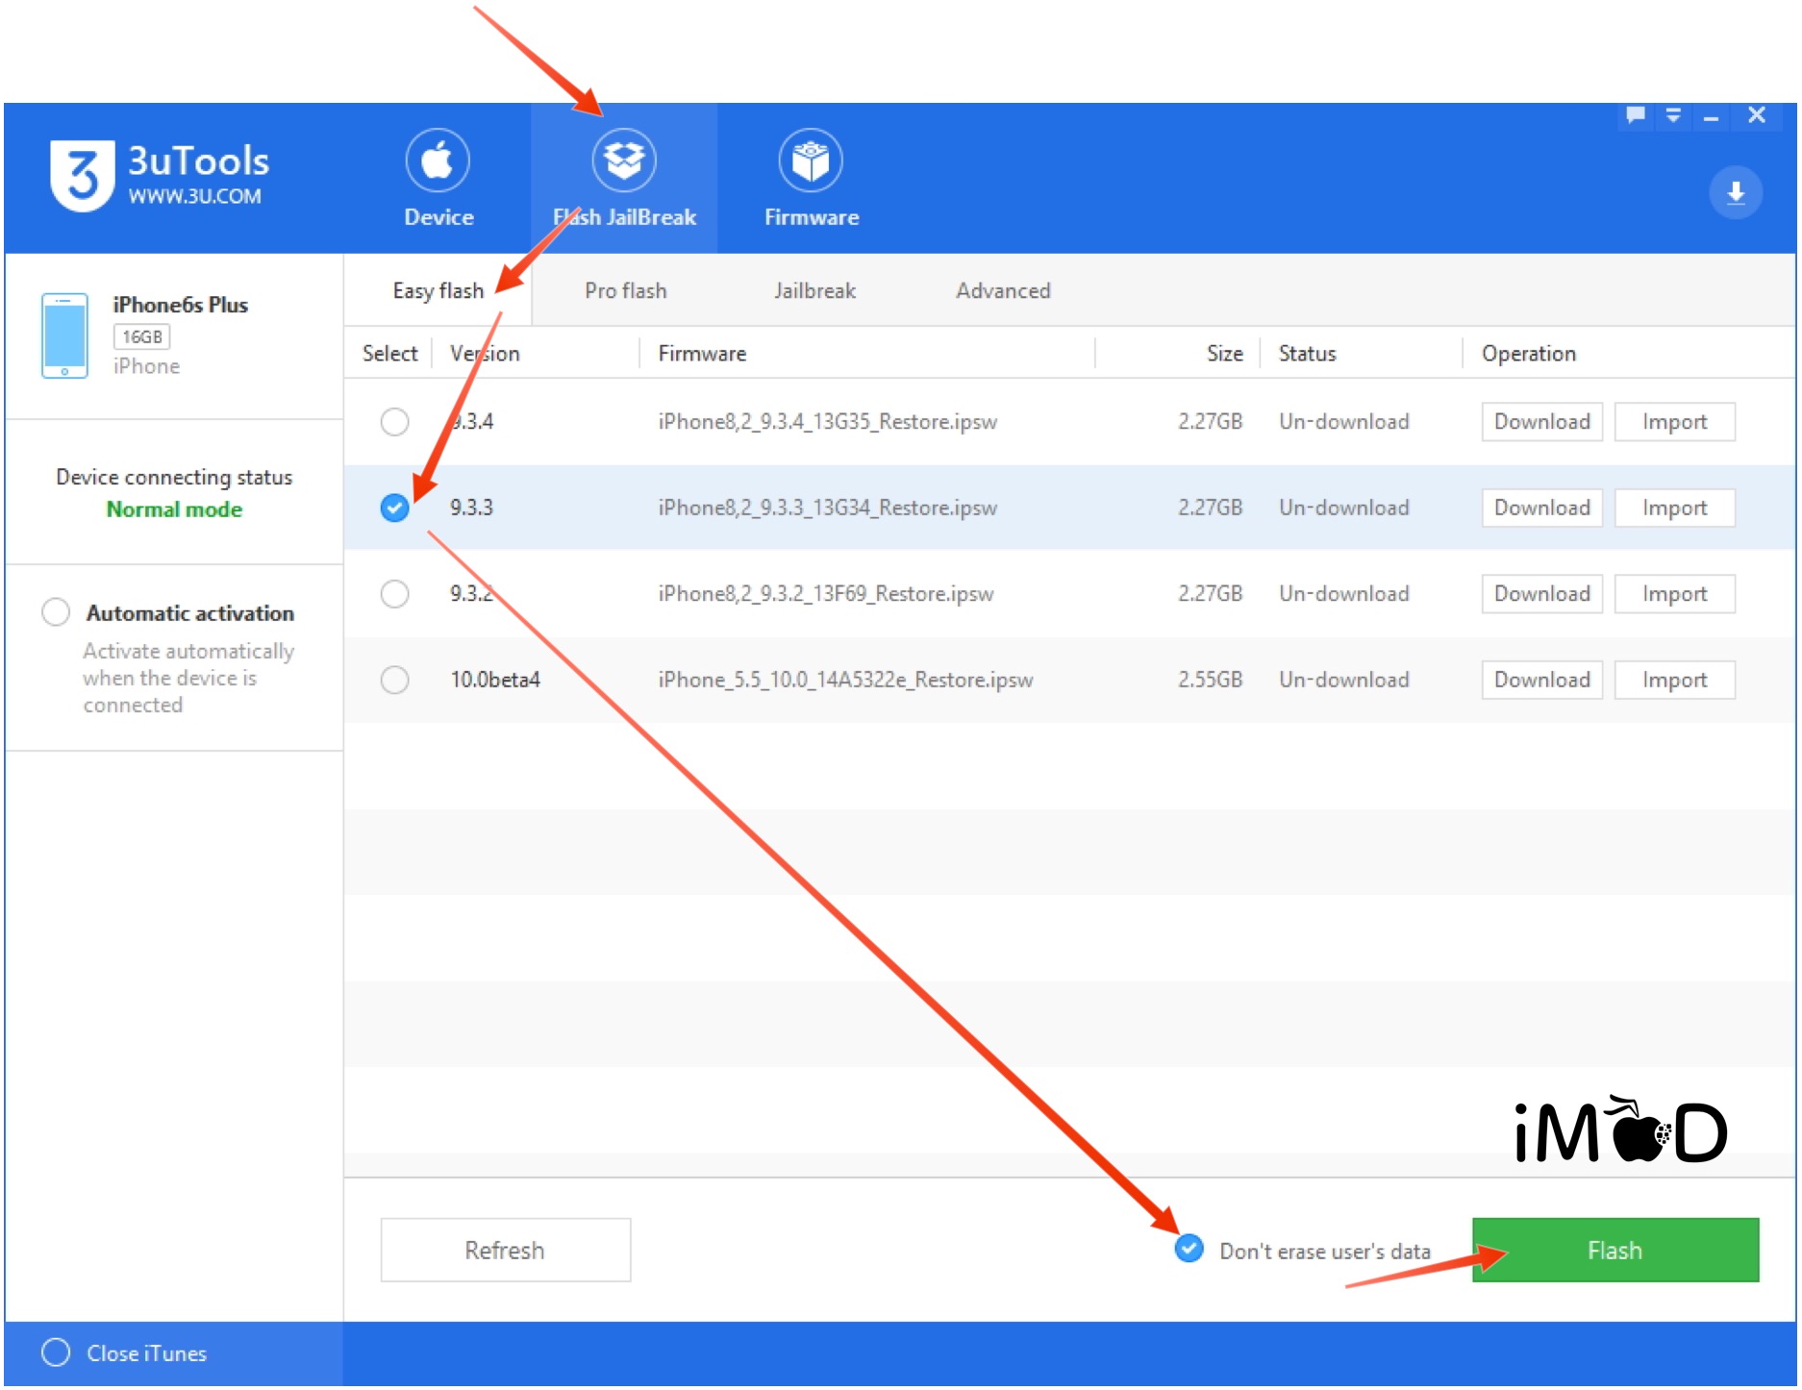Select the 10.0beta4 firmware radio button

coord(394,680)
